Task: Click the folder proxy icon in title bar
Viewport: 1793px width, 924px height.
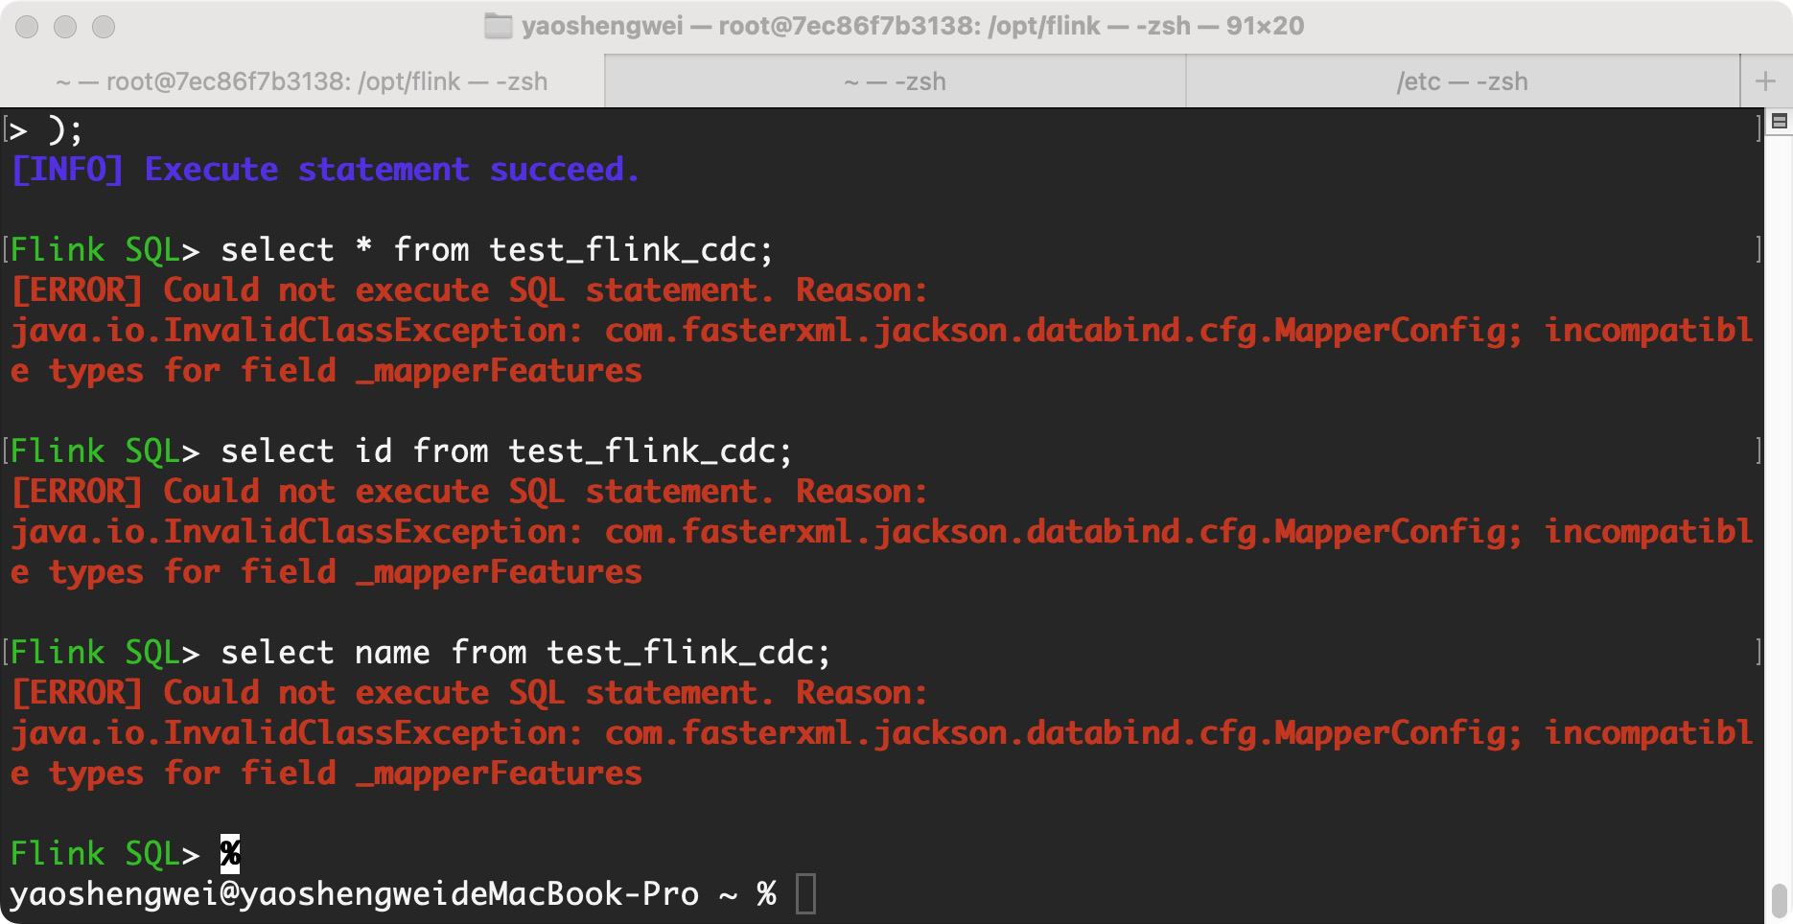Action: coord(498,26)
